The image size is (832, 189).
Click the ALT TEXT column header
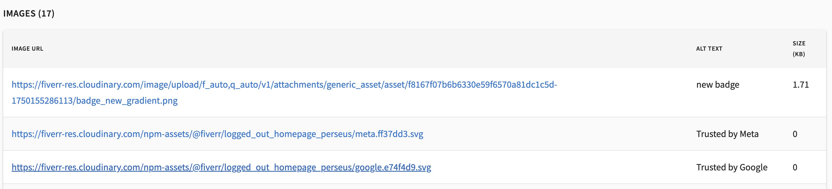point(709,49)
